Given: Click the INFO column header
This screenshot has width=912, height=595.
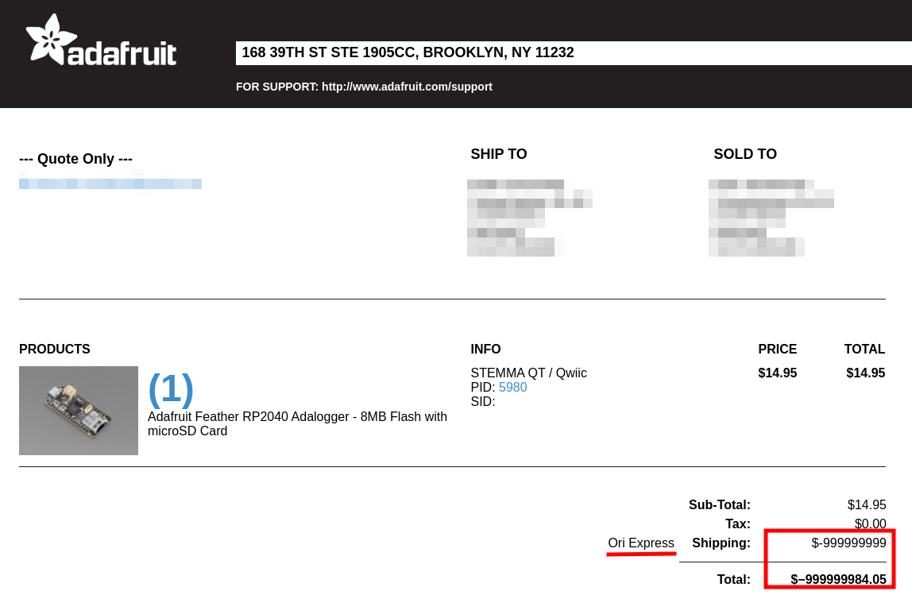Looking at the screenshot, I should 485,349.
